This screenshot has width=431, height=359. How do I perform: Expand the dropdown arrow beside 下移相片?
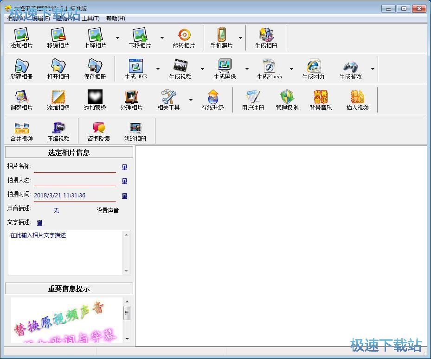162,38
